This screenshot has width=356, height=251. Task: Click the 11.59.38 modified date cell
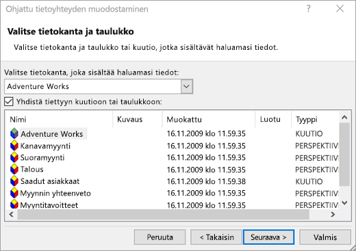coord(206,181)
